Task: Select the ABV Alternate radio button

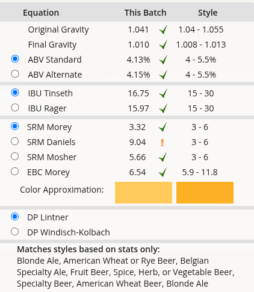Action: click(15, 74)
